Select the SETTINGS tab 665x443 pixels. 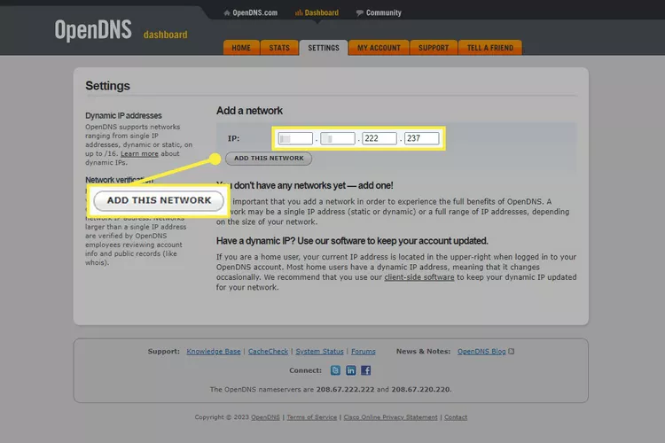pyautogui.click(x=324, y=48)
